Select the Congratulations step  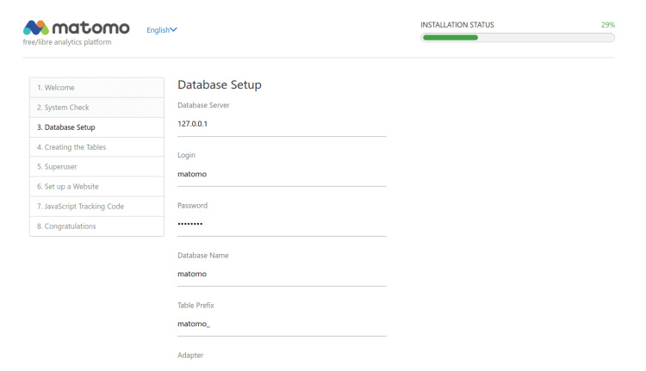coord(96,226)
